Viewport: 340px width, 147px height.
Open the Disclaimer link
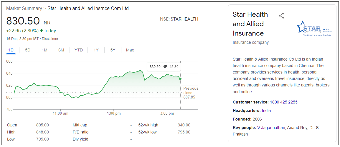50,39
